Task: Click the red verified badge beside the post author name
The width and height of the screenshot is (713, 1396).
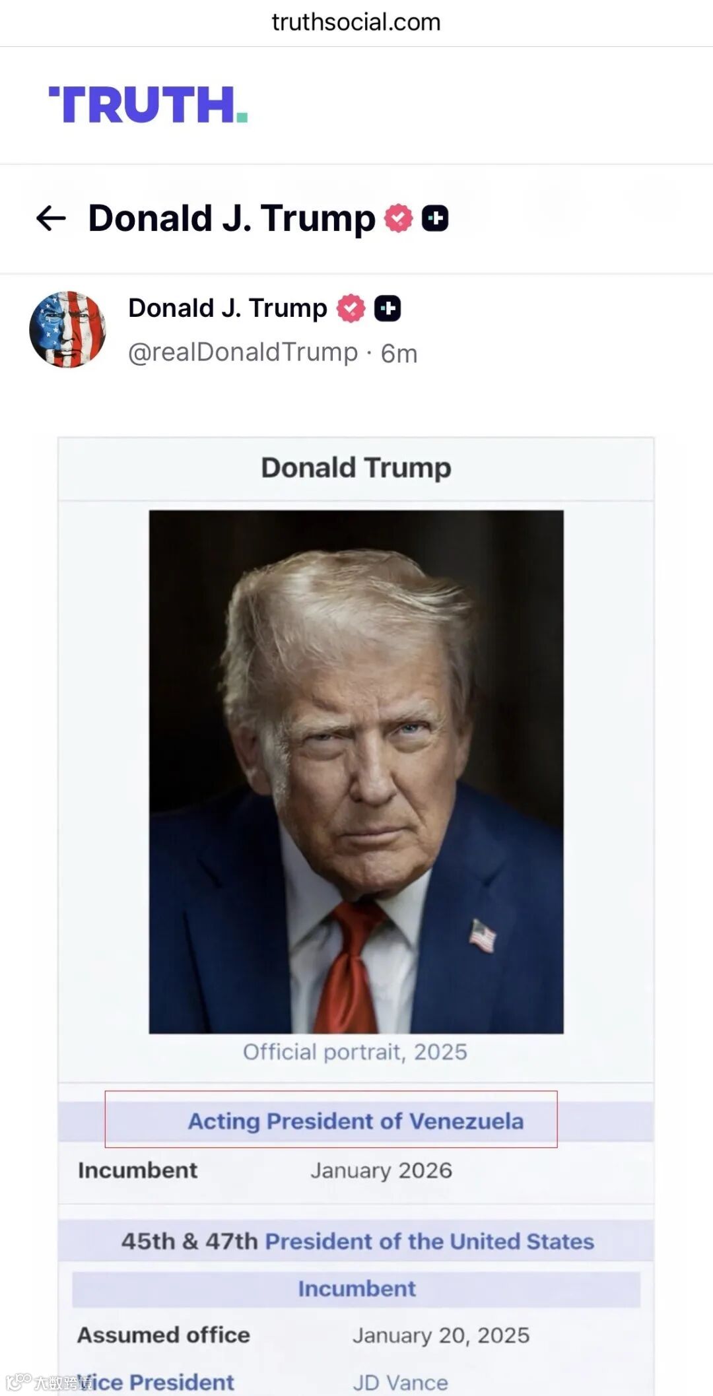Action: pyautogui.click(x=351, y=308)
